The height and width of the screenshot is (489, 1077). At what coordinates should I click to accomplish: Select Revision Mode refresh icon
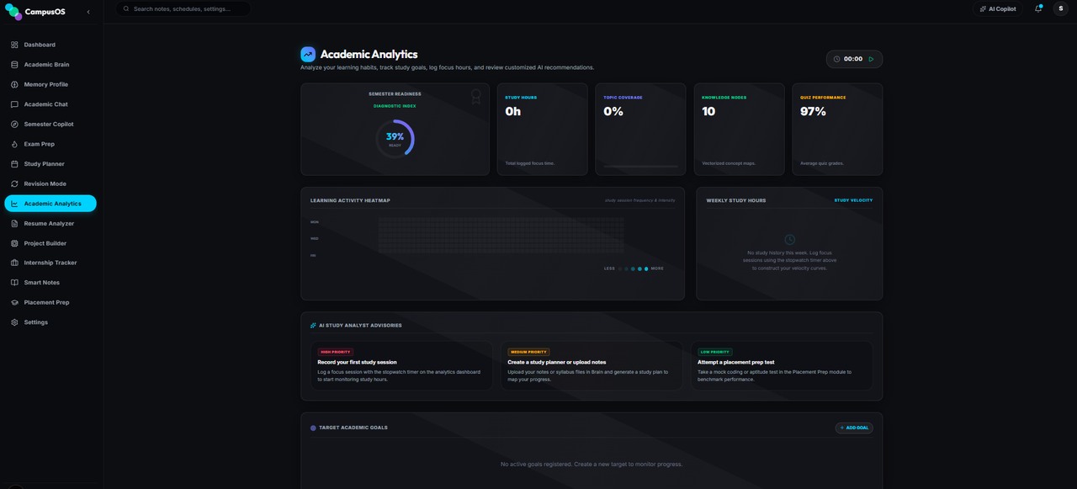pyautogui.click(x=14, y=183)
